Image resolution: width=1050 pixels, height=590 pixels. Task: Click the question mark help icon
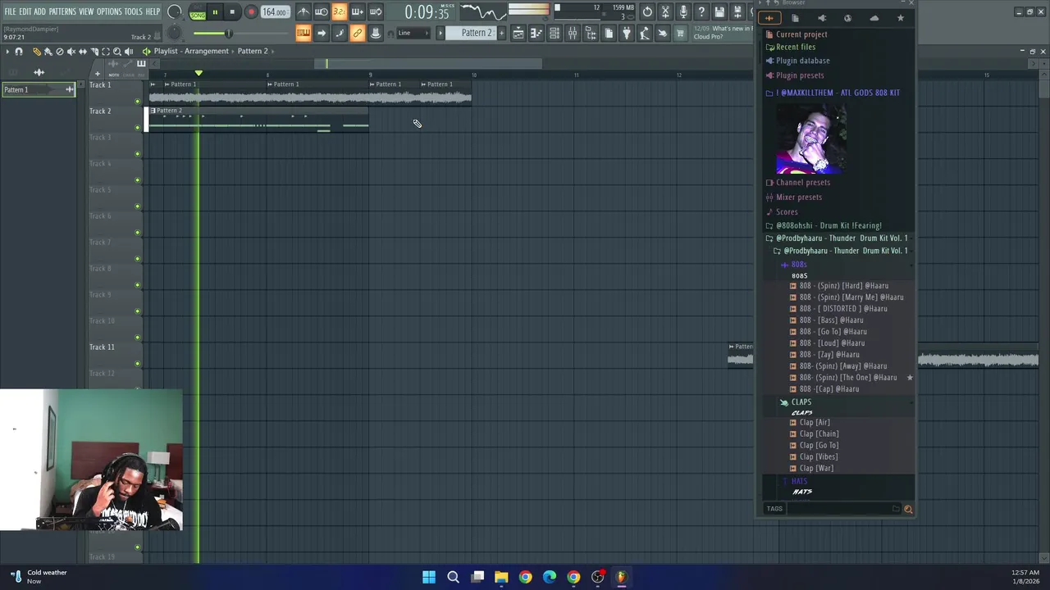tap(701, 11)
